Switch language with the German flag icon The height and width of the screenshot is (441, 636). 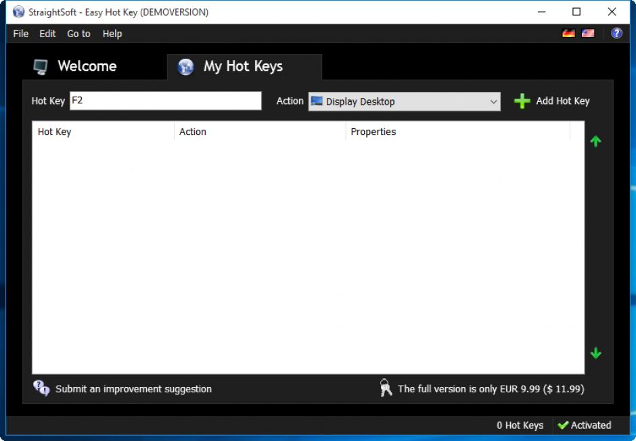tap(568, 33)
